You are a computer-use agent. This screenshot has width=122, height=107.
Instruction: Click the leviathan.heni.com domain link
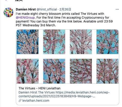click(36, 101)
